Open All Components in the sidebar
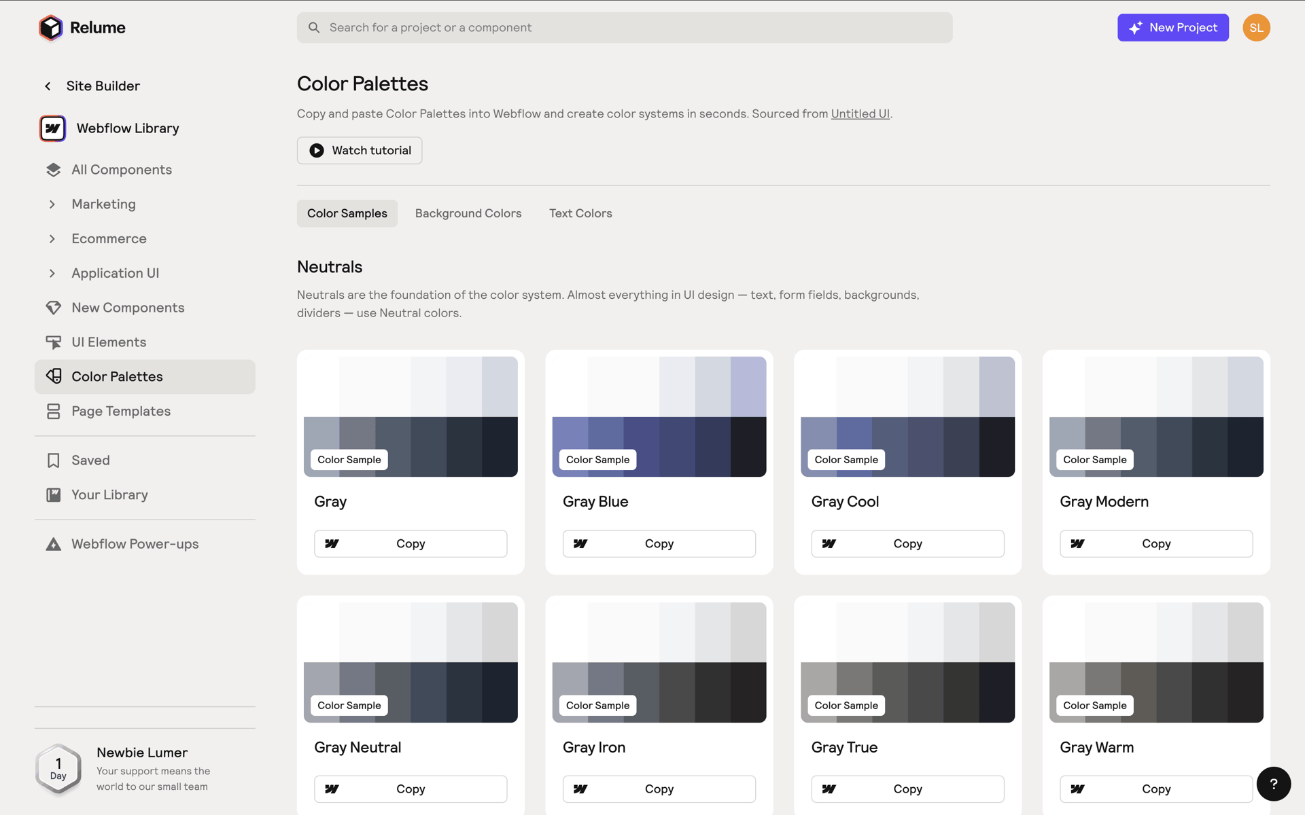1305x815 pixels. 145,170
